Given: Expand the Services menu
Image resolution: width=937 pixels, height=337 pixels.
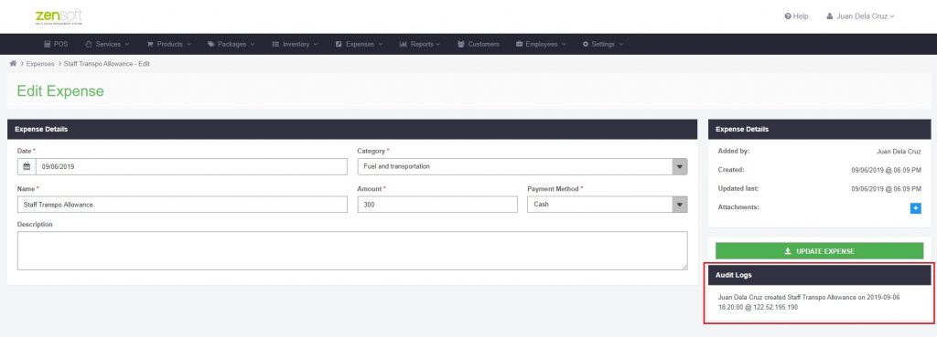Looking at the screenshot, I should pyautogui.click(x=107, y=44).
